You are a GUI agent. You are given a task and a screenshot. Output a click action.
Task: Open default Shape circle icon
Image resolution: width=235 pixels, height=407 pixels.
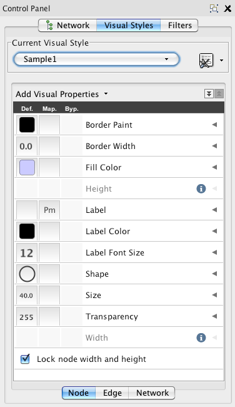(x=27, y=274)
